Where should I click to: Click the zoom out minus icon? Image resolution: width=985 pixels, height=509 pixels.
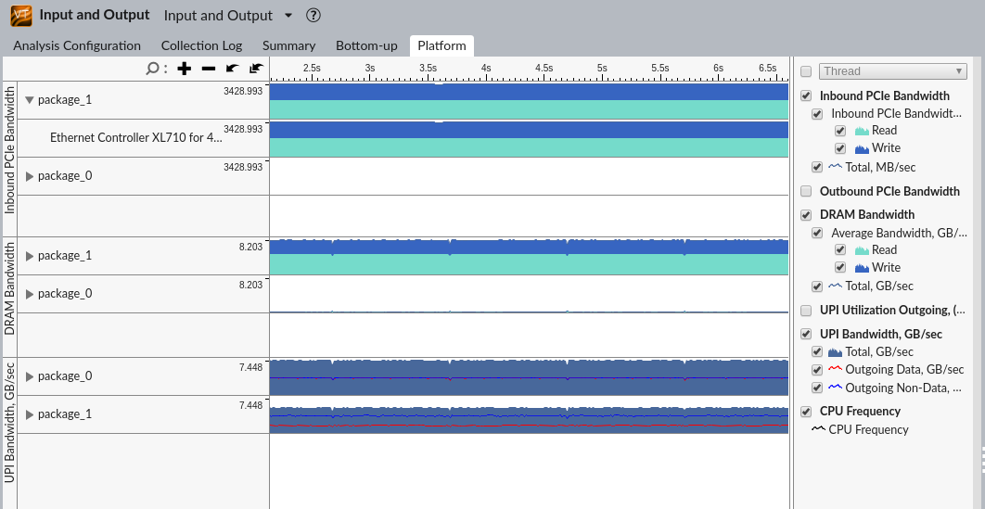pos(209,68)
